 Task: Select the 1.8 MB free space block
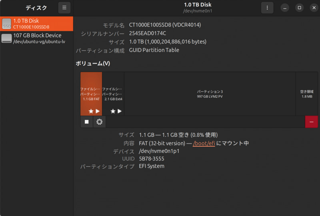point(307,94)
